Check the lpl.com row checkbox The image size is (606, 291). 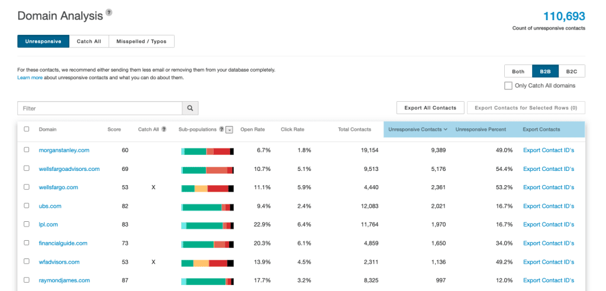click(27, 224)
